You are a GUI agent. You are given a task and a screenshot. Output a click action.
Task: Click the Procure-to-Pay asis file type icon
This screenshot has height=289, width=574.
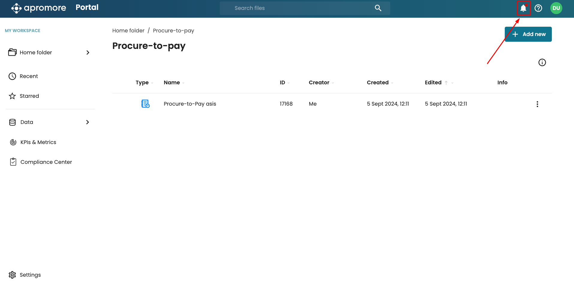145,104
